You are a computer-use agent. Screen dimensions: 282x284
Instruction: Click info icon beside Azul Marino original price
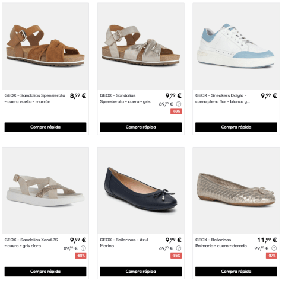click(x=179, y=248)
